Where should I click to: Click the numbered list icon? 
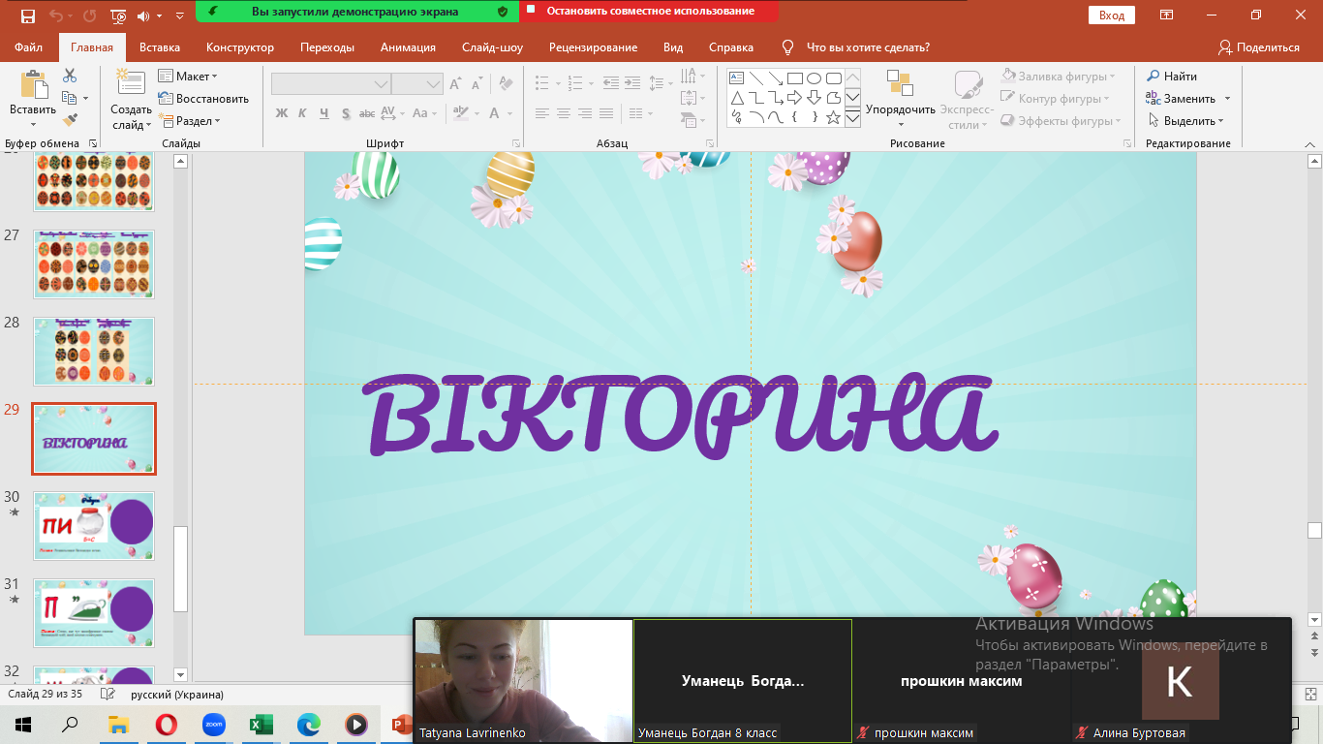click(577, 83)
